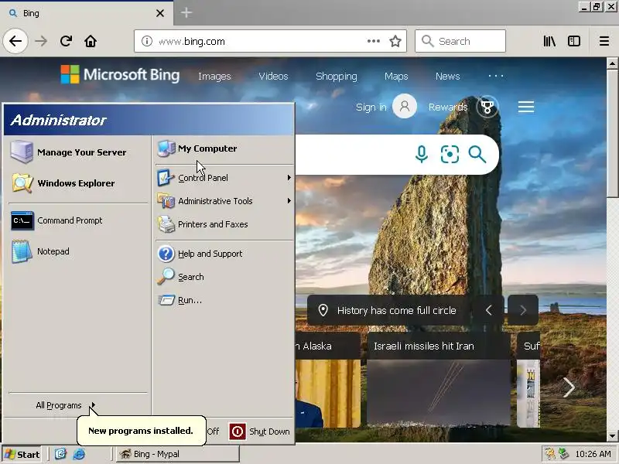
Task: Select the Bing browser tab
Action: click(x=86, y=13)
